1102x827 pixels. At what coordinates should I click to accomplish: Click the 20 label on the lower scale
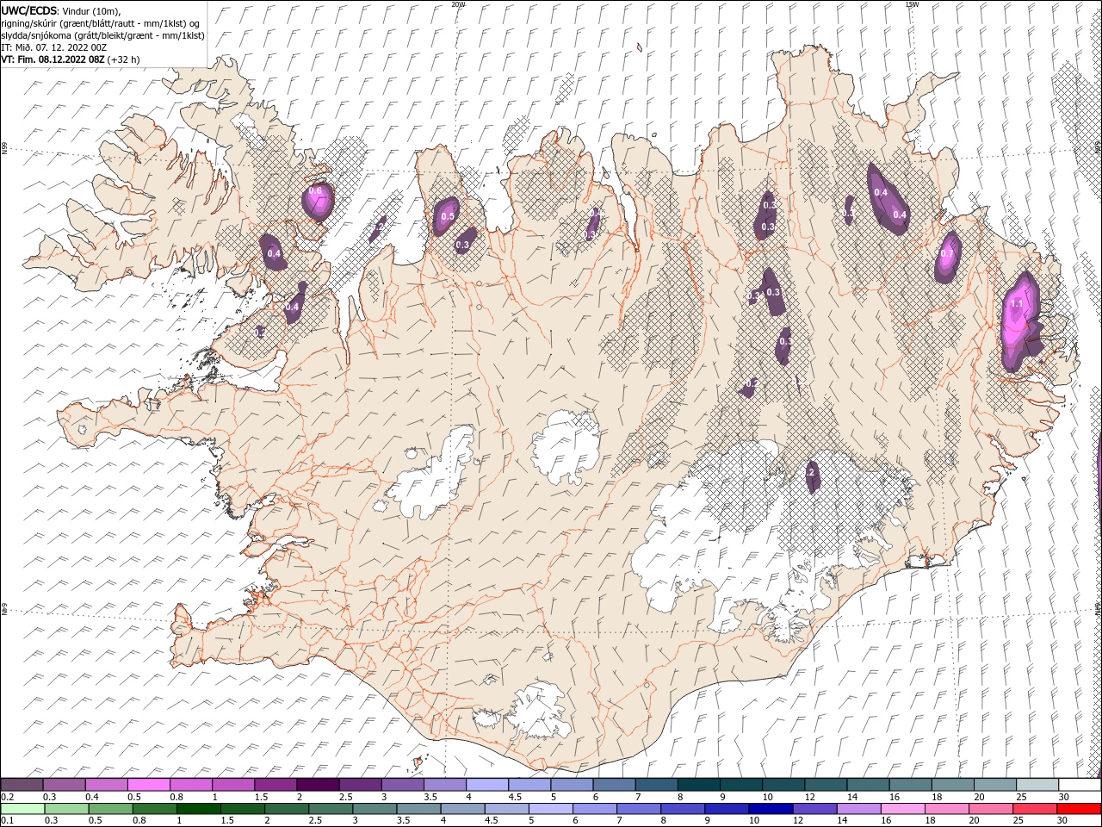point(975,821)
